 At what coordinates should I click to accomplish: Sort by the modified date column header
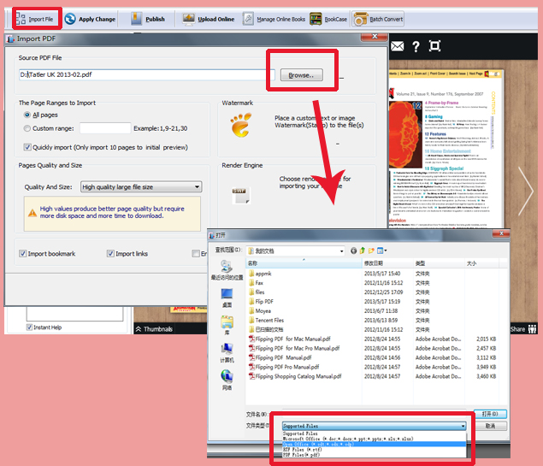(388, 263)
